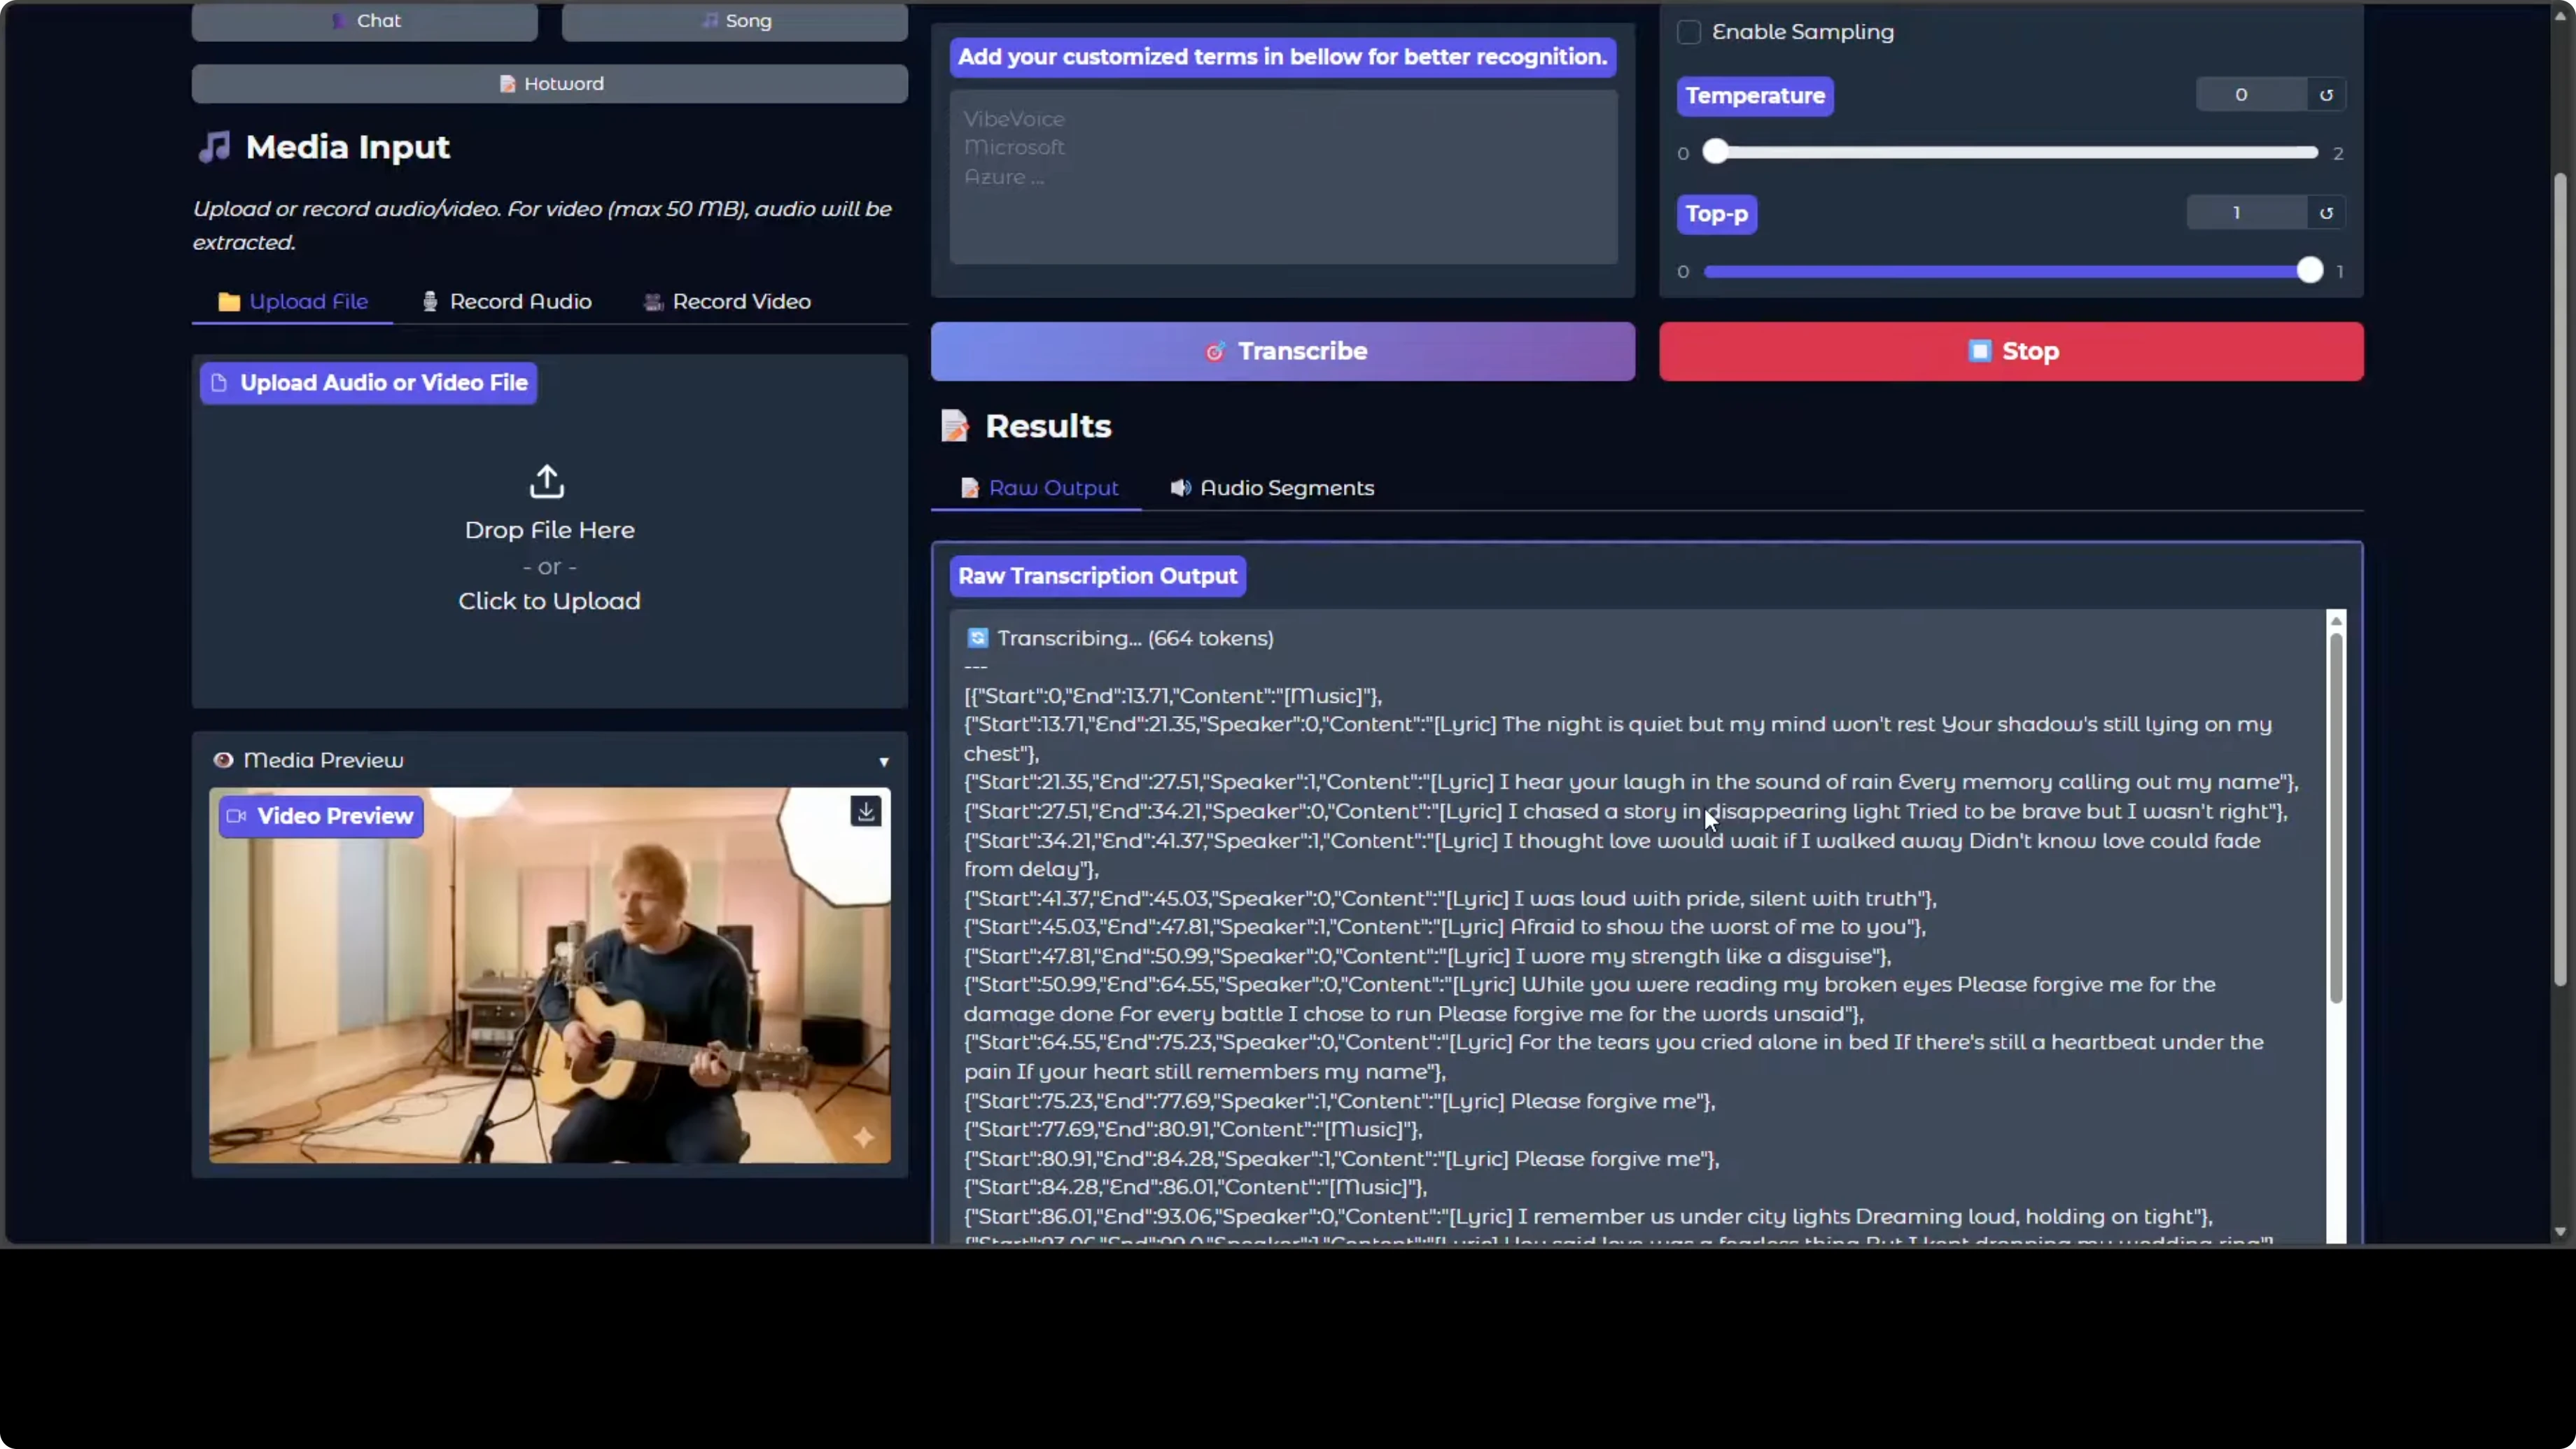This screenshot has width=2576, height=1449.
Task: Reset the Temperature value icon
Action: click(2326, 95)
